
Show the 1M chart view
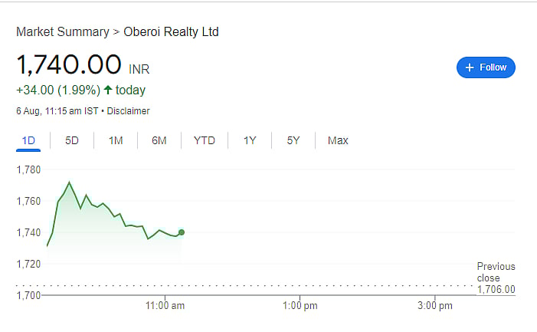pyautogui.click(x=116, y=140)
